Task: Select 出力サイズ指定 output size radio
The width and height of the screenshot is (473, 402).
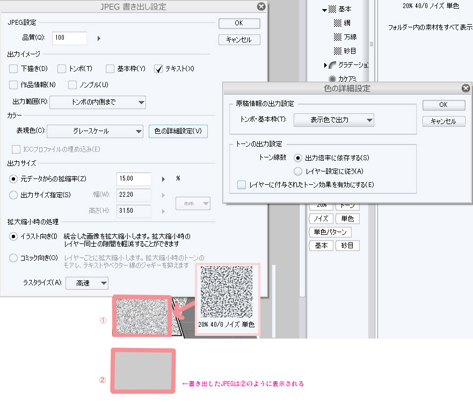Action: pyautogui.click(x=13, y=195)
